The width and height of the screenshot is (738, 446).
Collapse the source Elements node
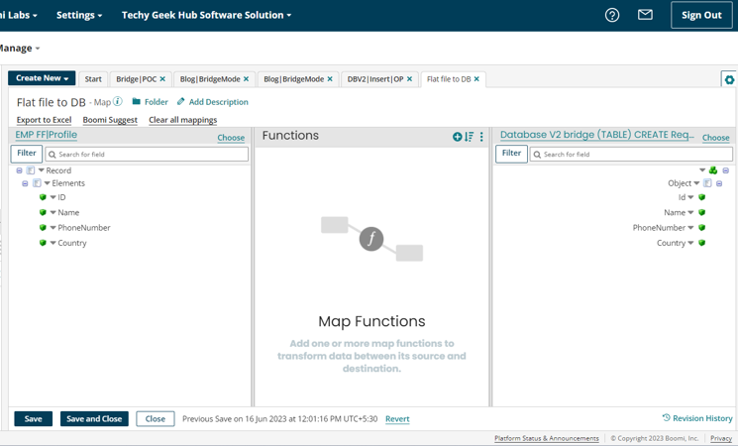tap(26, 183)
